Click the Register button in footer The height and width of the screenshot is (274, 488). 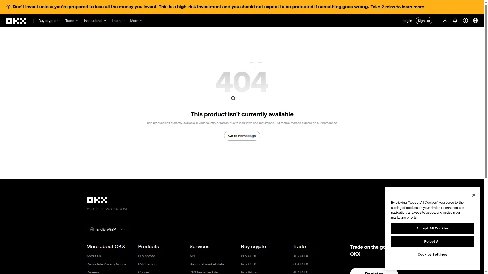(x=374, y=271)
